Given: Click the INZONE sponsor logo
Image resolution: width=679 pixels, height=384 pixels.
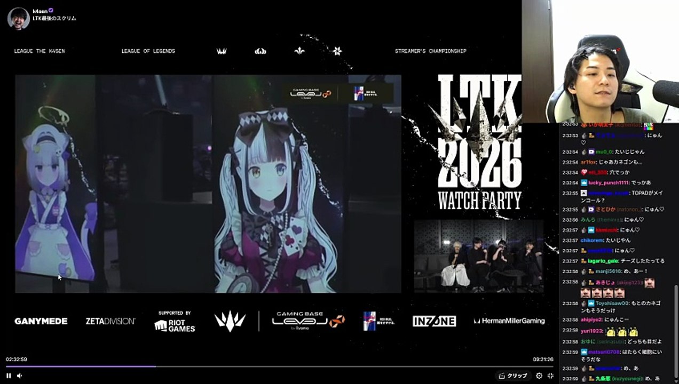Looking at the screenshot, I should click(434, 321).
